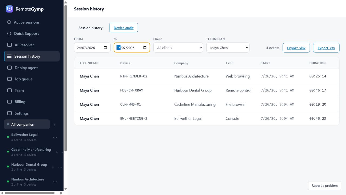Open the Technician dropdown showing Maya Chen
Image resolution: width=346 pixels, height=195 pixels.
pos(228,48)
